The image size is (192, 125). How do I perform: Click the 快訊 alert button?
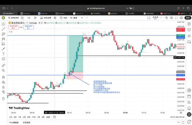(63, 18)
